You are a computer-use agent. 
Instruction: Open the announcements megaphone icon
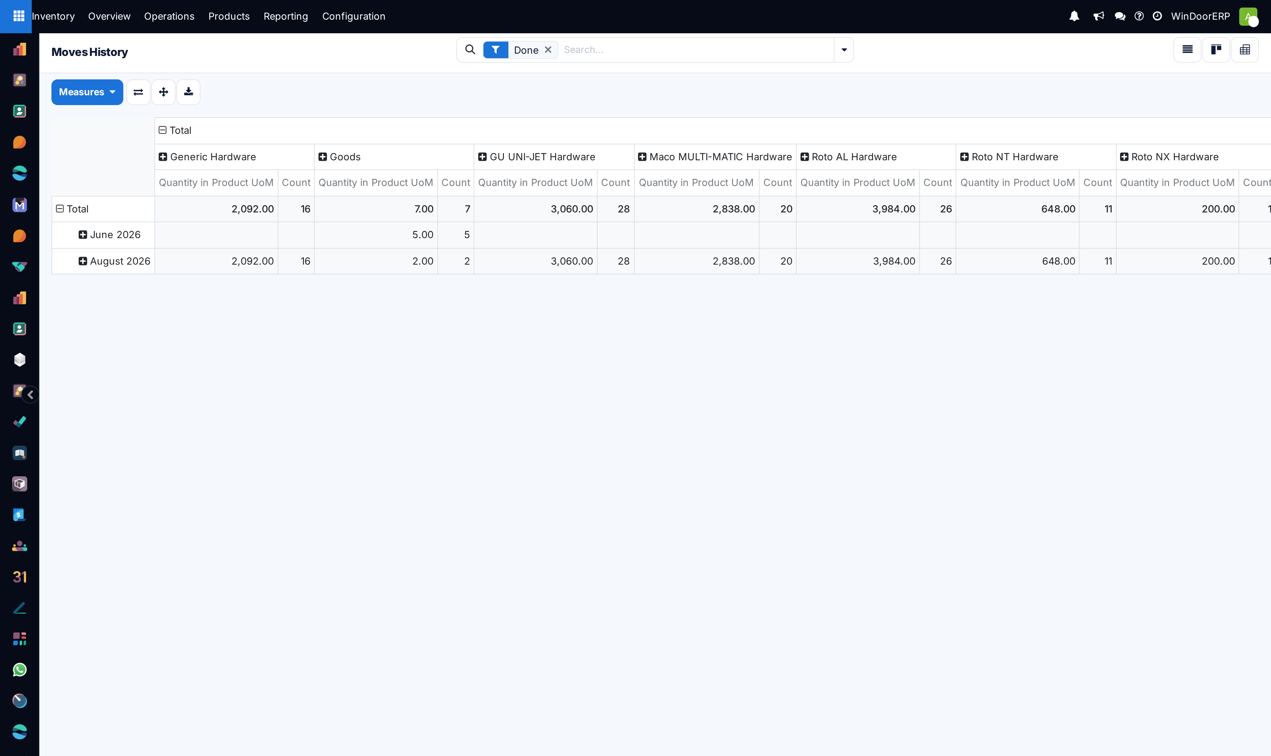1099,16
